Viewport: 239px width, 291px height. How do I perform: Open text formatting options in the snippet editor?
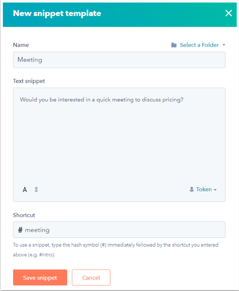pyautogui.click(x=25, y=189)
